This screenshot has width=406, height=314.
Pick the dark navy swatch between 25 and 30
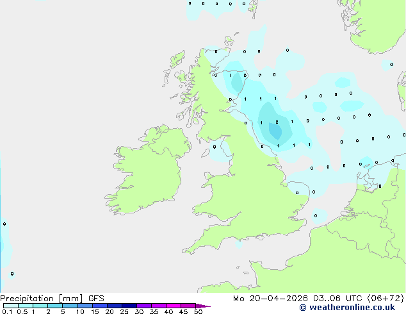tap(129, 306)
